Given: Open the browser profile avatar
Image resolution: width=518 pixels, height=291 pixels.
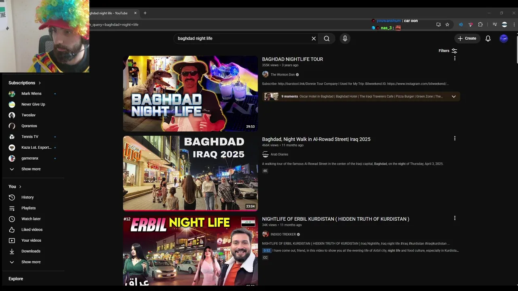Looking at the screenshot, I should [504, 25].
